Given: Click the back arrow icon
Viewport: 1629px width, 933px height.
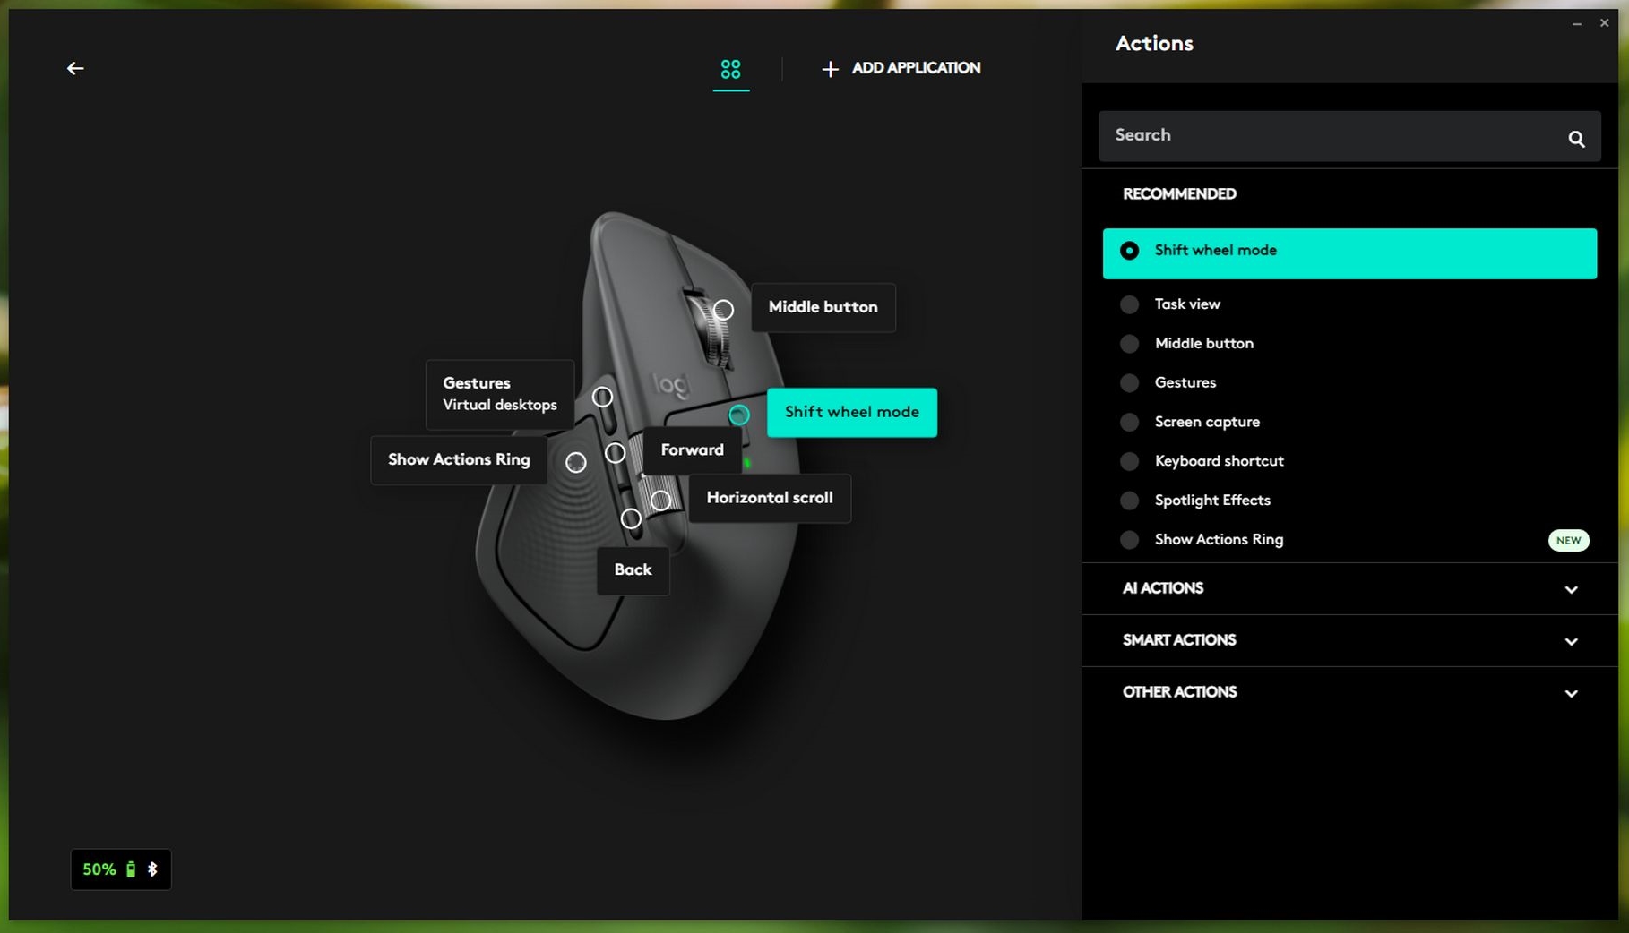Looking at the screenshot, I should click(75, 68).
